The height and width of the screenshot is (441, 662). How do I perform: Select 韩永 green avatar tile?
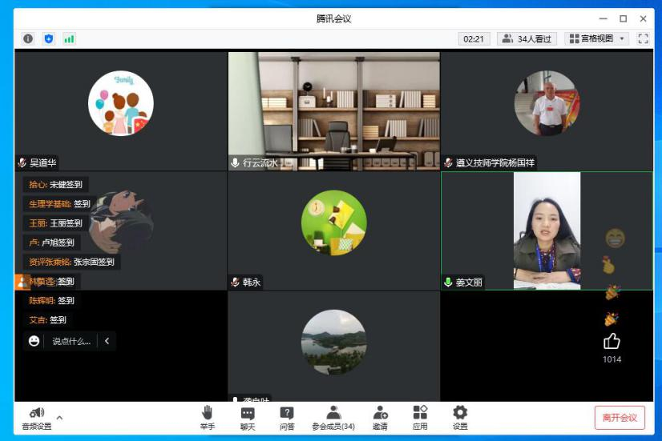pos(334,223)
